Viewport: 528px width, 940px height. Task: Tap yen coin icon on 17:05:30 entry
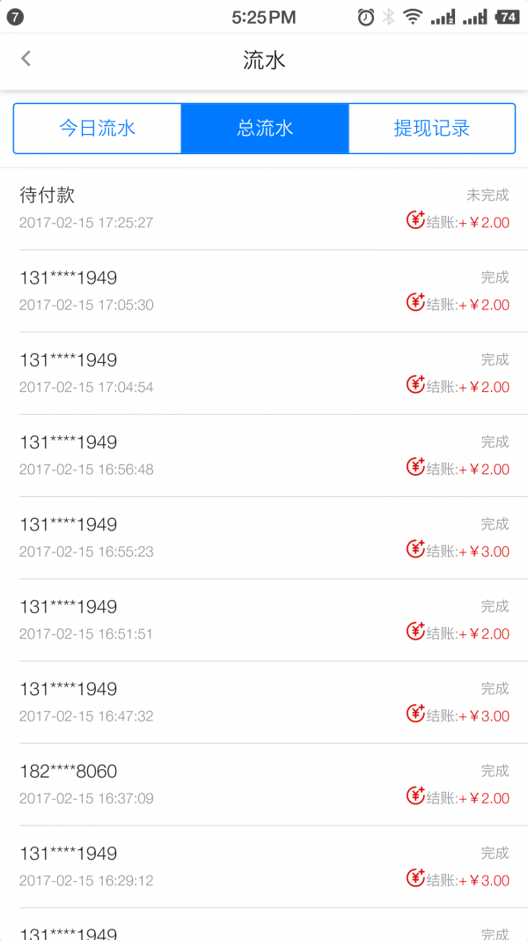pos(415,301)
